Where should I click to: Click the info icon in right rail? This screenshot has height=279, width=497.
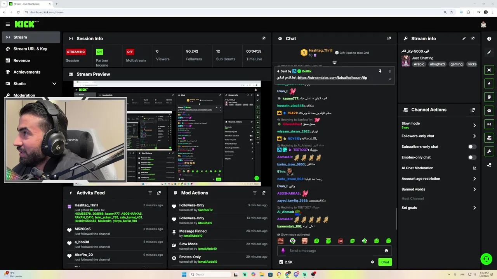(489, 39)
